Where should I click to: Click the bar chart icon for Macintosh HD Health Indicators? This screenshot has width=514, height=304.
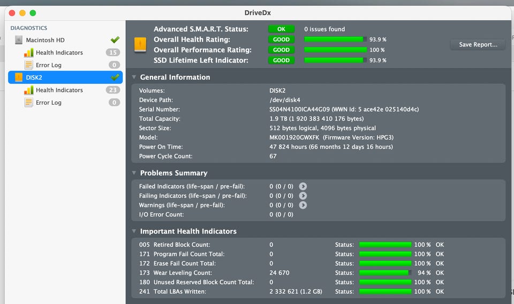tap(29, 52)
